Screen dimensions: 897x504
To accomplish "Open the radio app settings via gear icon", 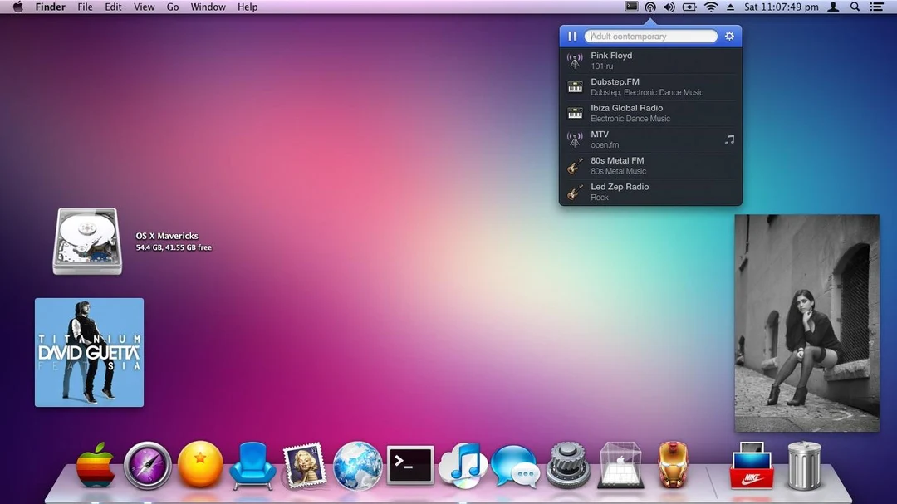I will (x=729, y=36).
